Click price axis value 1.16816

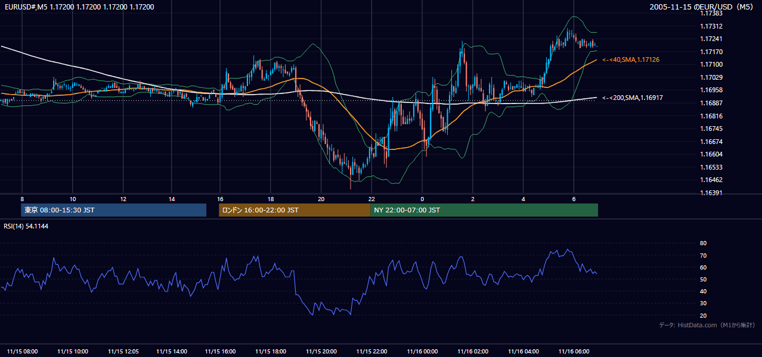(711, 116)
